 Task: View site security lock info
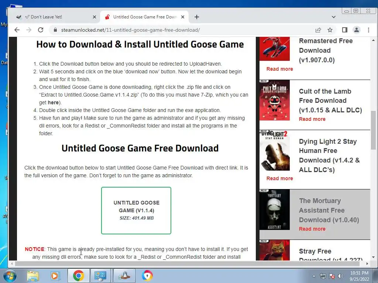[55, 30]
